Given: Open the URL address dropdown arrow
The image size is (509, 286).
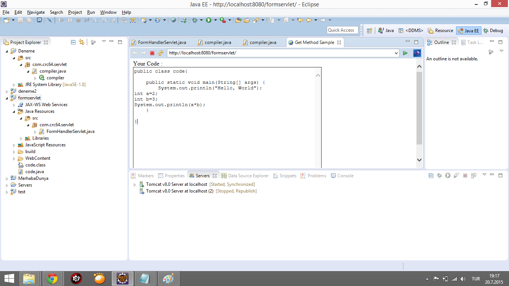Looking at the screenshot, I should (x=396, y=53).
